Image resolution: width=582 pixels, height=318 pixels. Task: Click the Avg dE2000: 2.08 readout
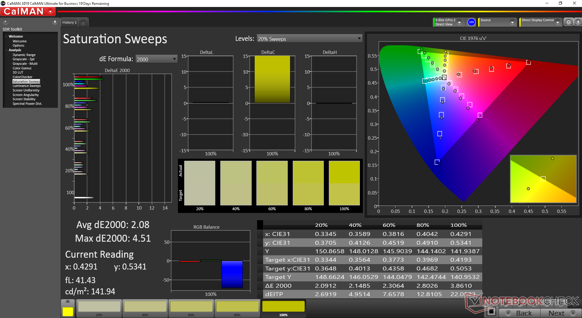tap(113, 225)
